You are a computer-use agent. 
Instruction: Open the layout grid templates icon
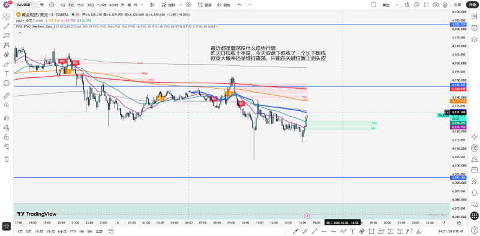coord(188,5)
